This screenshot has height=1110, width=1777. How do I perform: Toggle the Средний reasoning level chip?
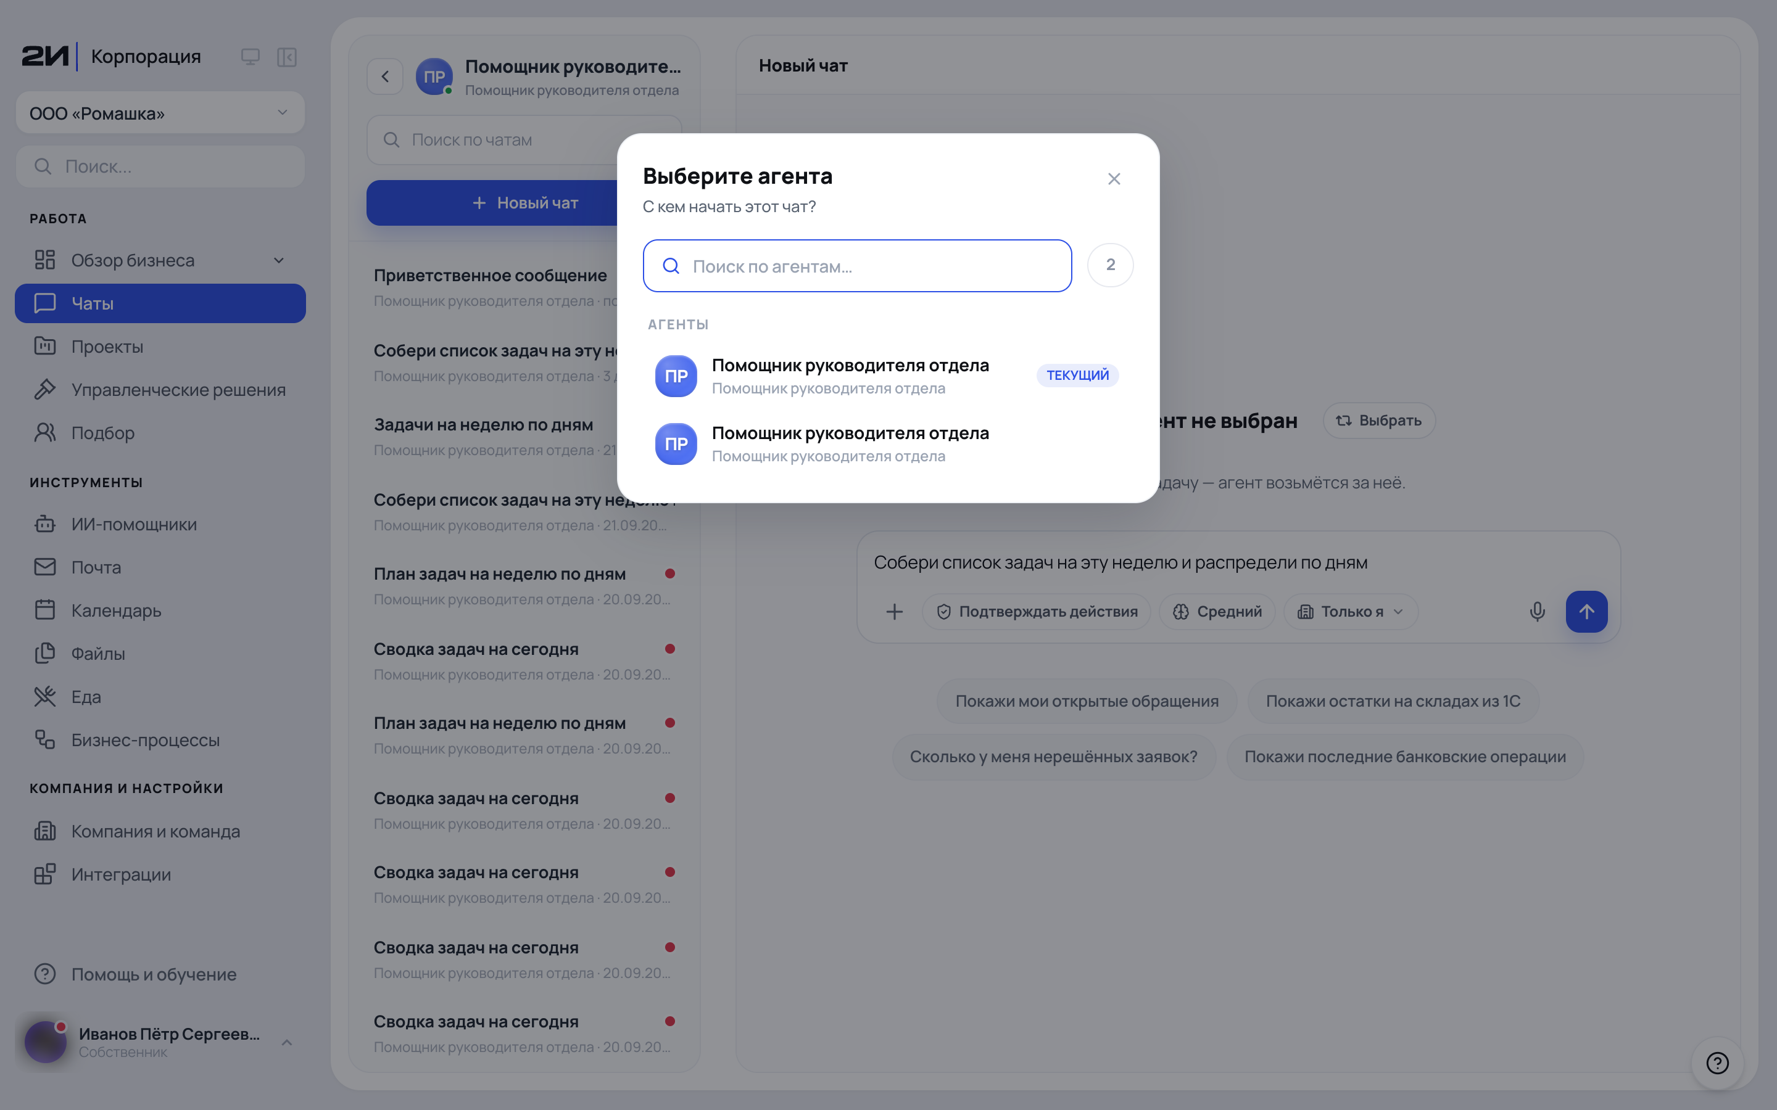tap(1217, 612)
